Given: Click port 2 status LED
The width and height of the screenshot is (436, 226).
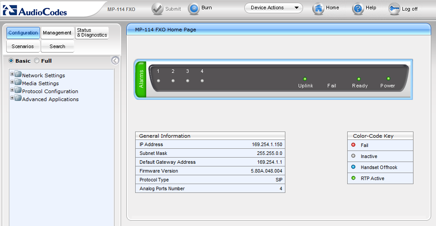Looking at the screenshot, I should click(x=173, y=81).
